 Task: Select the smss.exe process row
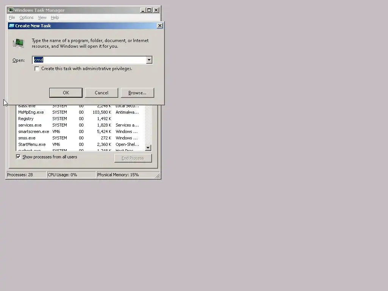[80, 138]
